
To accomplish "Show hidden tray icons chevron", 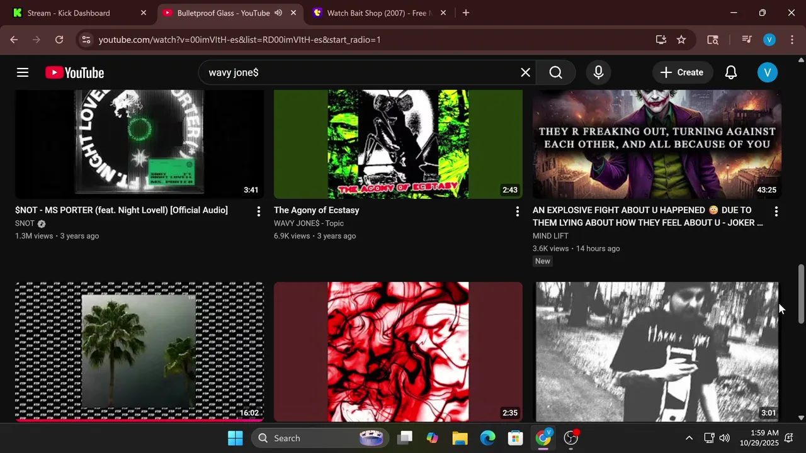I will [x=689, y=438].
